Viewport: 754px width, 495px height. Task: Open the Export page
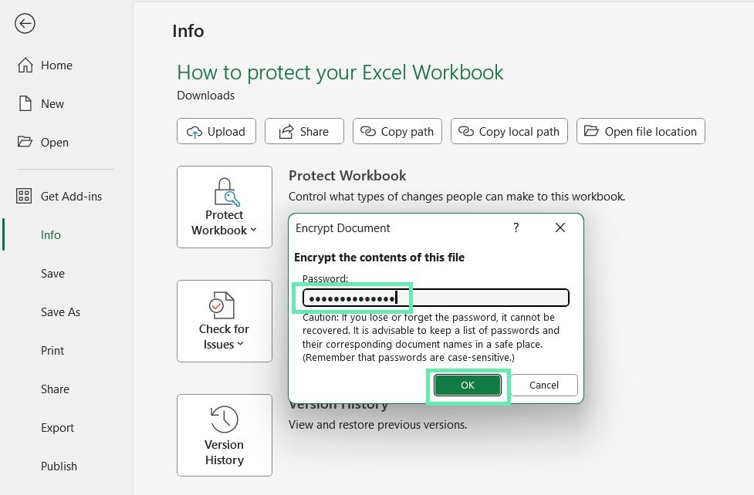[x=57, y=427]
